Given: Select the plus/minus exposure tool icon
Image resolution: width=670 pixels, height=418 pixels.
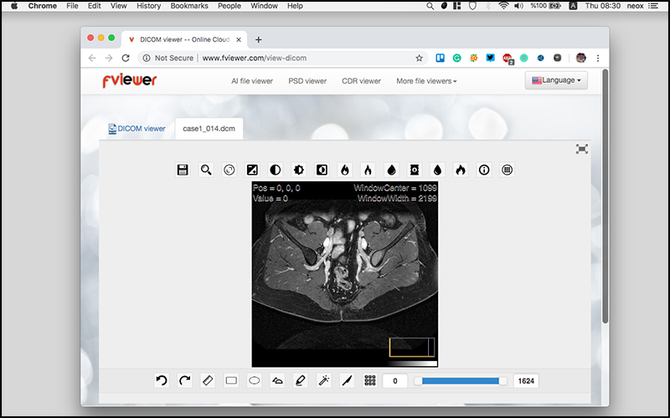Looking at the screenshot, I should click(252, 170).
